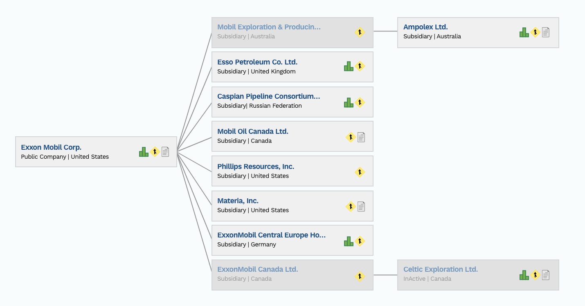Image resolution: width=585 pixels, height=306 pixels.
Task: Open Materia, Inc. document icon
Action: click(361, 206)
